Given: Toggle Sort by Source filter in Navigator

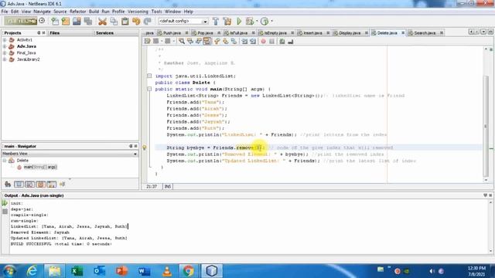Looking at the screenshot, I should [62, 184].
